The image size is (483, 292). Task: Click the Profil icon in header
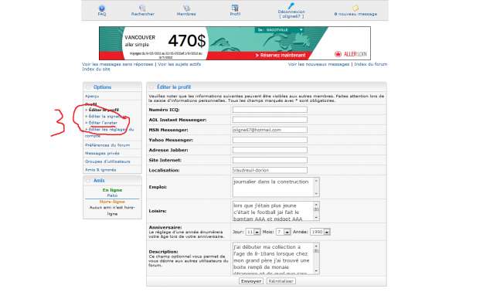click(x=235, y=8)
